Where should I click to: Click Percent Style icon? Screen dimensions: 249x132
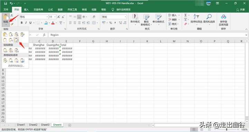point(111,23)
